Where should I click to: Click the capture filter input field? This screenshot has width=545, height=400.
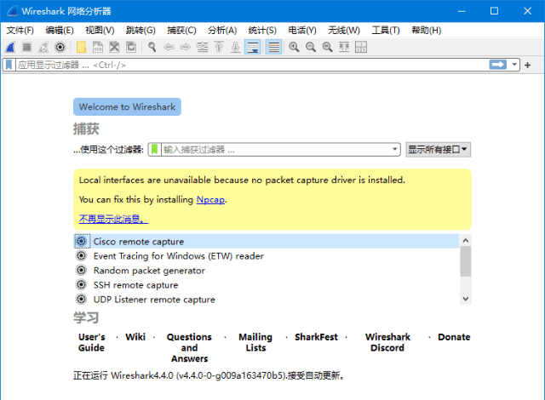coord(276,149)
